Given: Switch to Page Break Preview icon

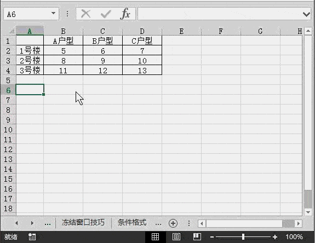Looking at the screenshot, I should (197, 237).
